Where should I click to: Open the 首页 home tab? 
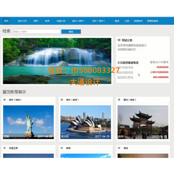(6, 21)
